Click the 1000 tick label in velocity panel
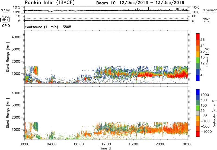Screen dimensions: 217x150 pos(16,129)
